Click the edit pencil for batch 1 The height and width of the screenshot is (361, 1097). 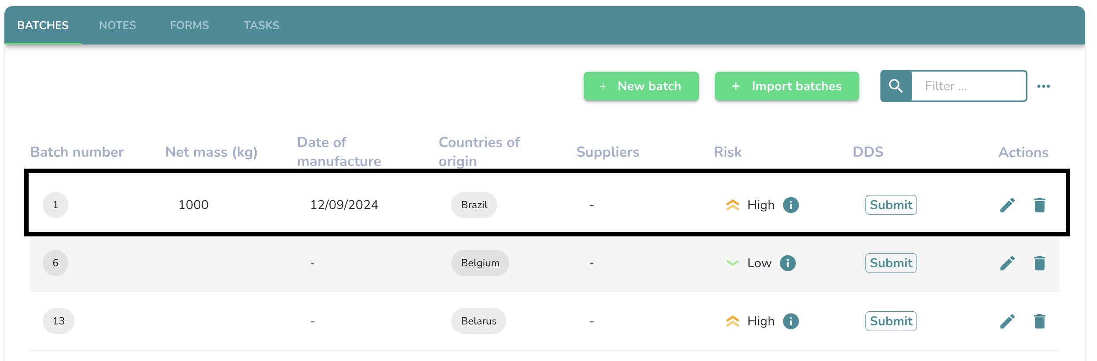click(x=1007, y=205)
